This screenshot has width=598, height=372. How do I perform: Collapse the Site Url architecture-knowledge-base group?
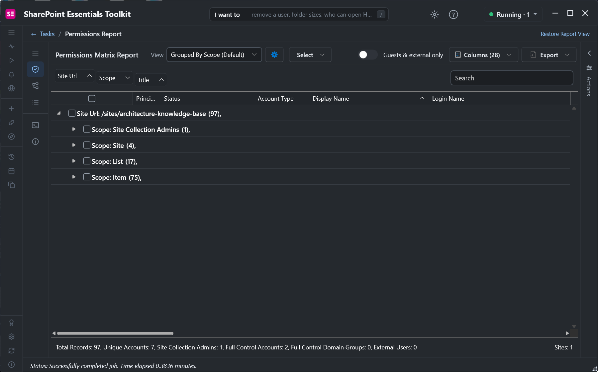(59, 113)
